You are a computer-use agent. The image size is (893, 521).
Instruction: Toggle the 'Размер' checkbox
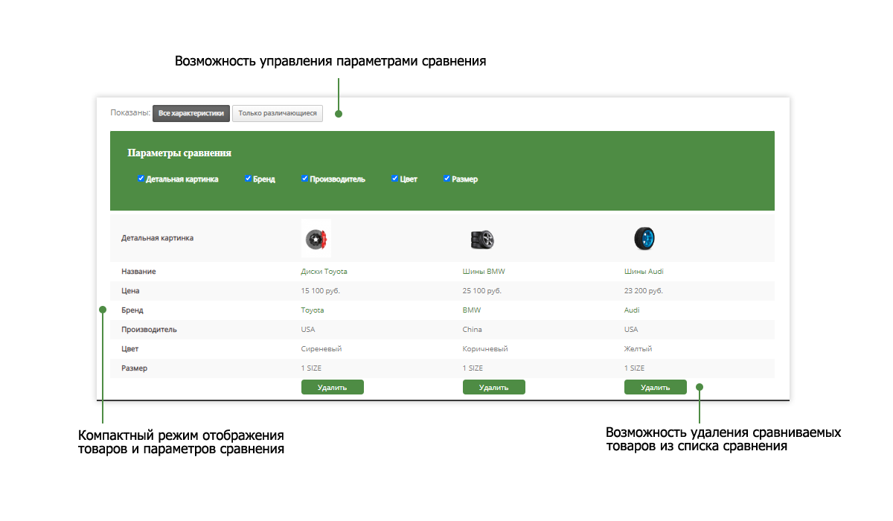pyautogui.click(x=446, y=179)
